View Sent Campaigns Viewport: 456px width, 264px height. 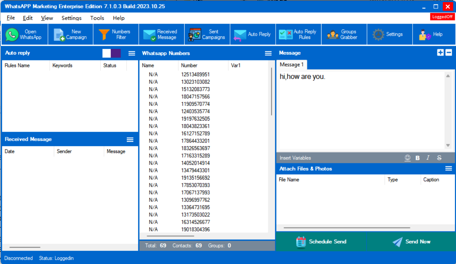pyautogui.click(x=207, y=34)
